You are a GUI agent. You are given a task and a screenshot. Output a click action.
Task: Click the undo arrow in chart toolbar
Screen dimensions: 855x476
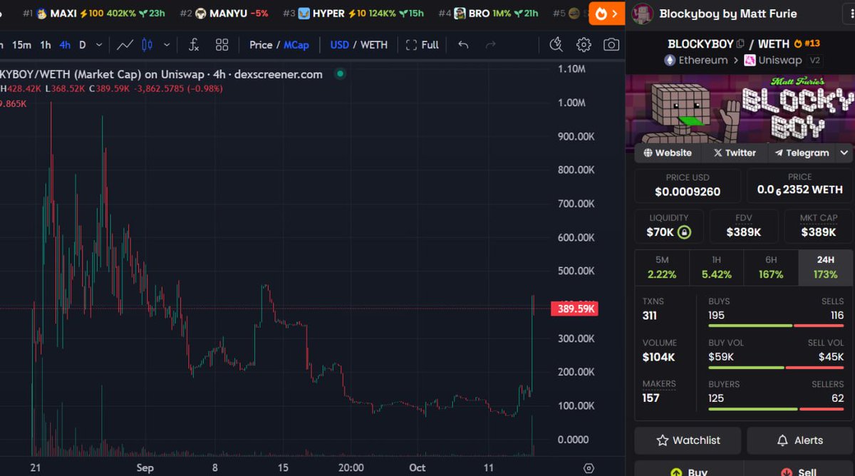coord(463,45)
